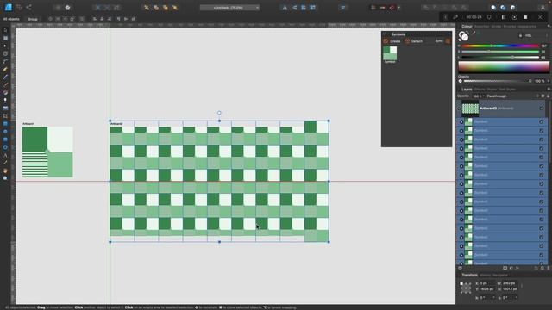The height and width of the screenshot is (310, 552).
Task: Switch to the Appearance tab
Action: pos(527,27)
